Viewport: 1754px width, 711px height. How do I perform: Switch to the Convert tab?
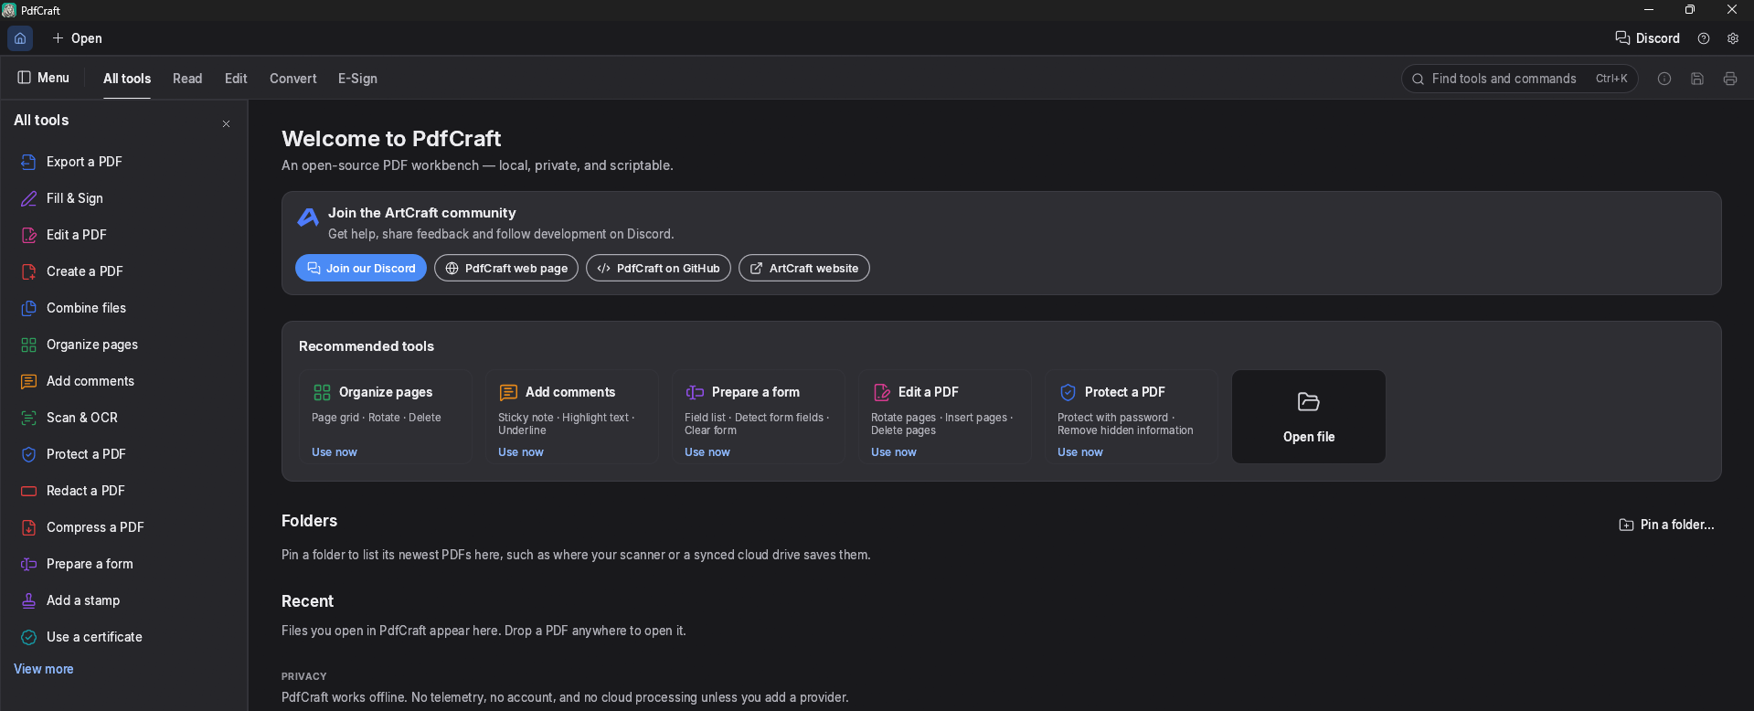click(x=293, y=79)
